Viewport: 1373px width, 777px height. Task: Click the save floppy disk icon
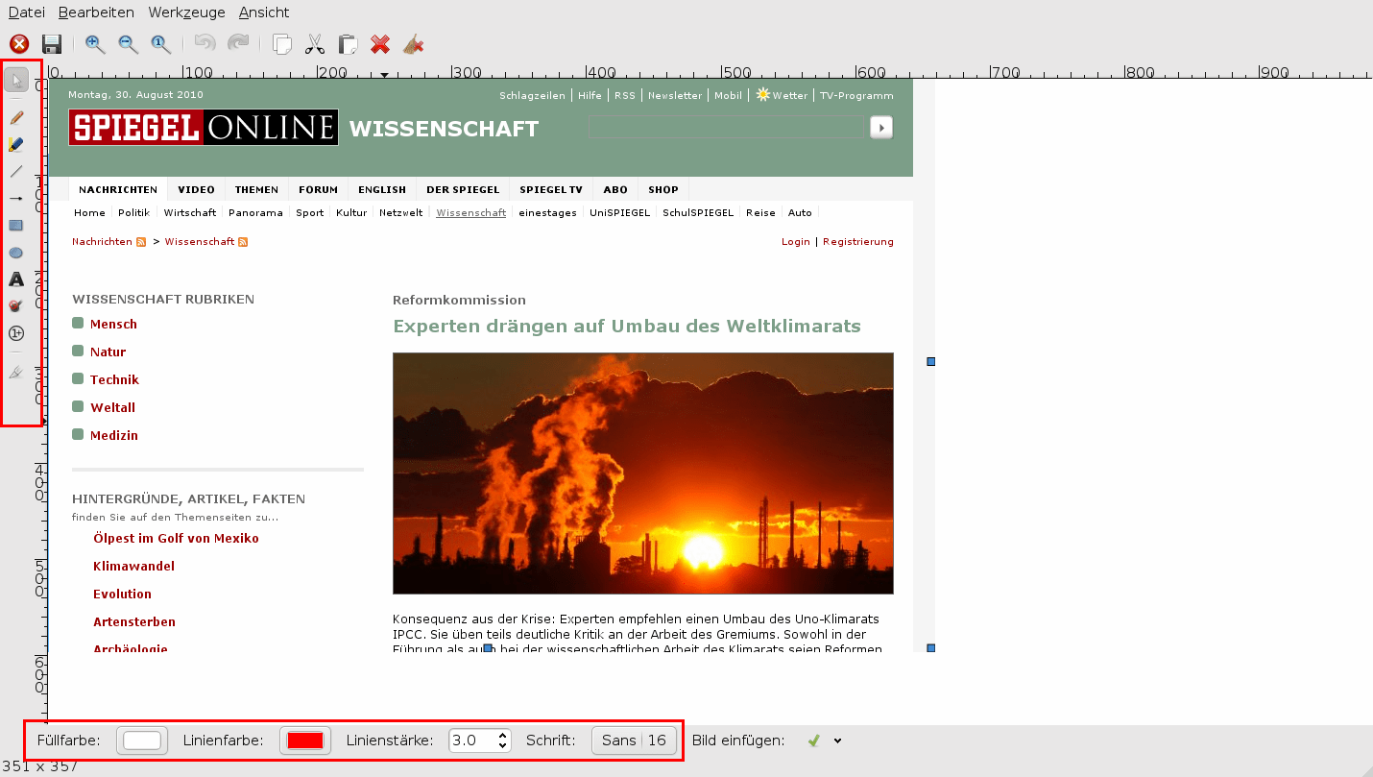pyautogui.click(x=52, y=44)
